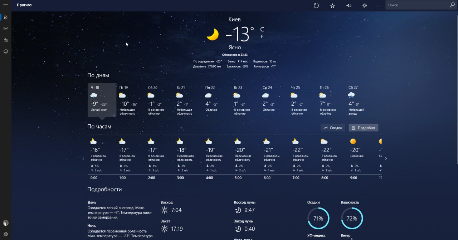Click the Восход sunrise icon
Screen dimensions: 458x240
pyautogui.click(x=165, y=210)
